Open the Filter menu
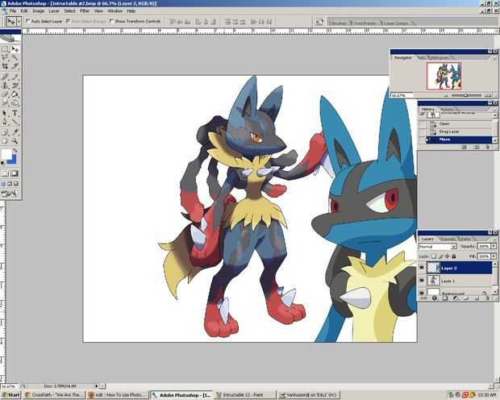This screenshot has height=400, width=500. pyautogui.click(x=85, y=10)
